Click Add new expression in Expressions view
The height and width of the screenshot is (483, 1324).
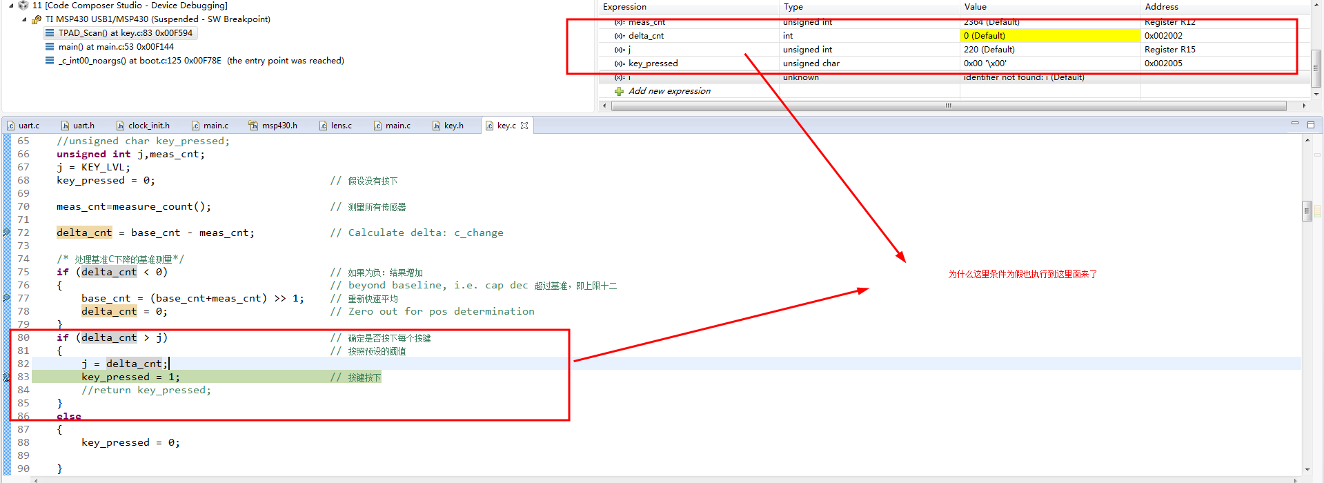coord(669,91)
